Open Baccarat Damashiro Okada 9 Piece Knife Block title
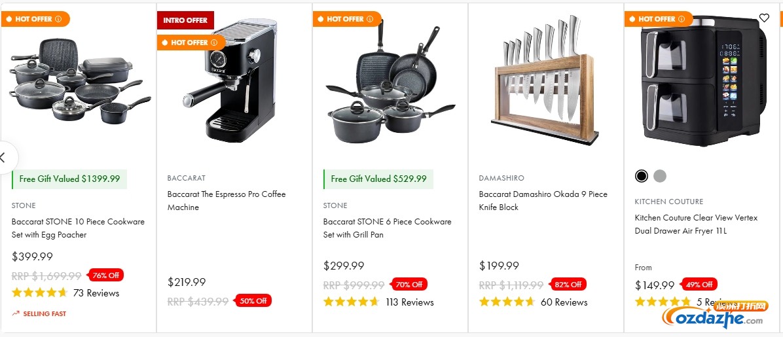The image size is (783, 337). (x=543, y=200)
